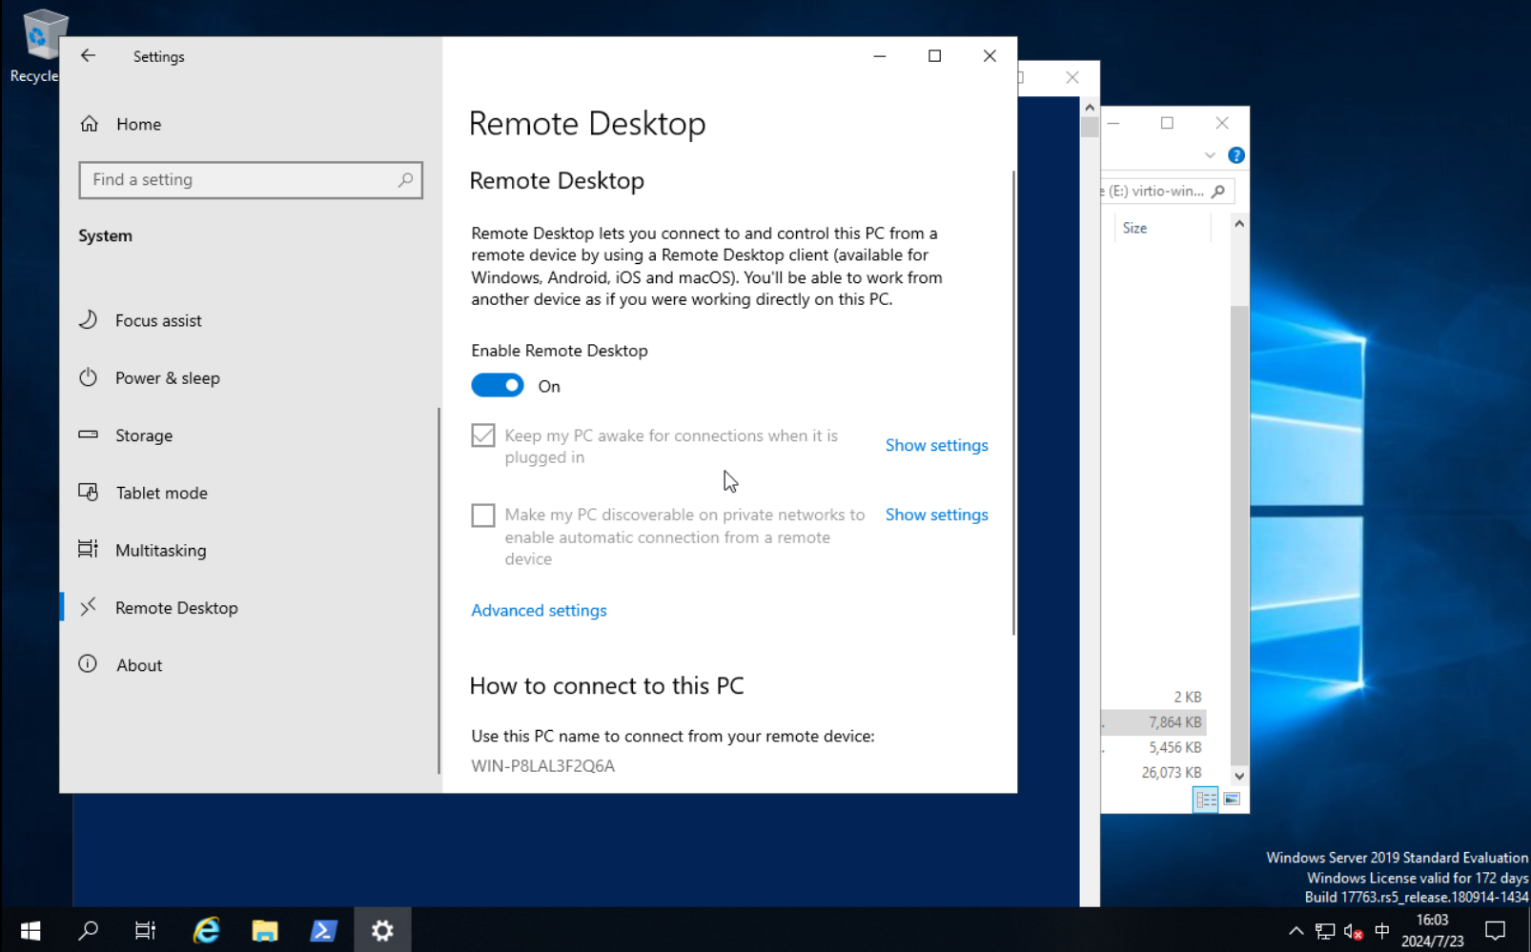
Task: Check "Make my PC discoverable on private networks"
Action: (x=483, y=515)
